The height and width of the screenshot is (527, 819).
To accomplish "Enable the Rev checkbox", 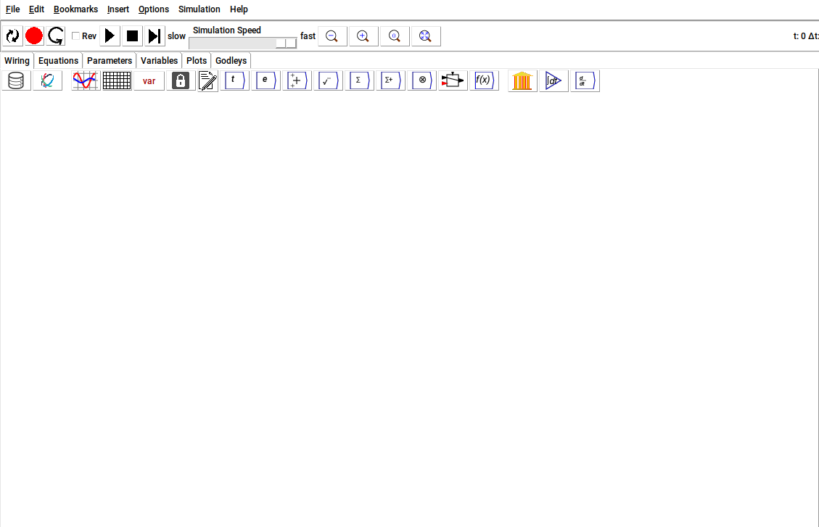I will pos(75,36).
